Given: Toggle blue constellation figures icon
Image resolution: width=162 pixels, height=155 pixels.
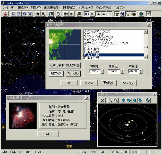Looking at the screenshot, I should coord(123,14).
